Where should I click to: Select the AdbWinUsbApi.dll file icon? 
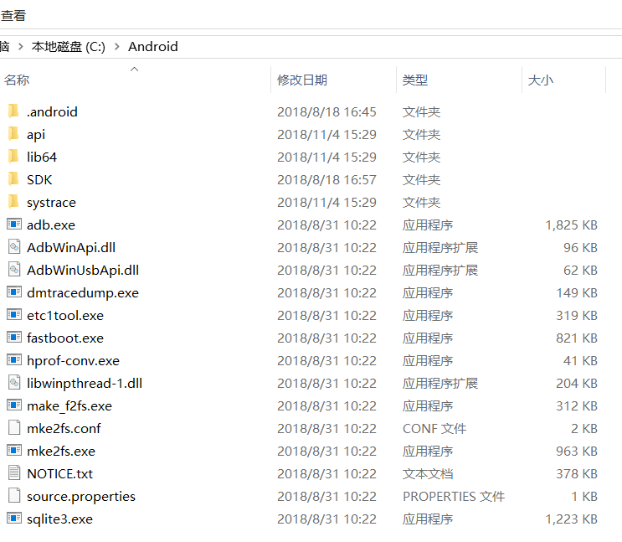click(14, 270)
